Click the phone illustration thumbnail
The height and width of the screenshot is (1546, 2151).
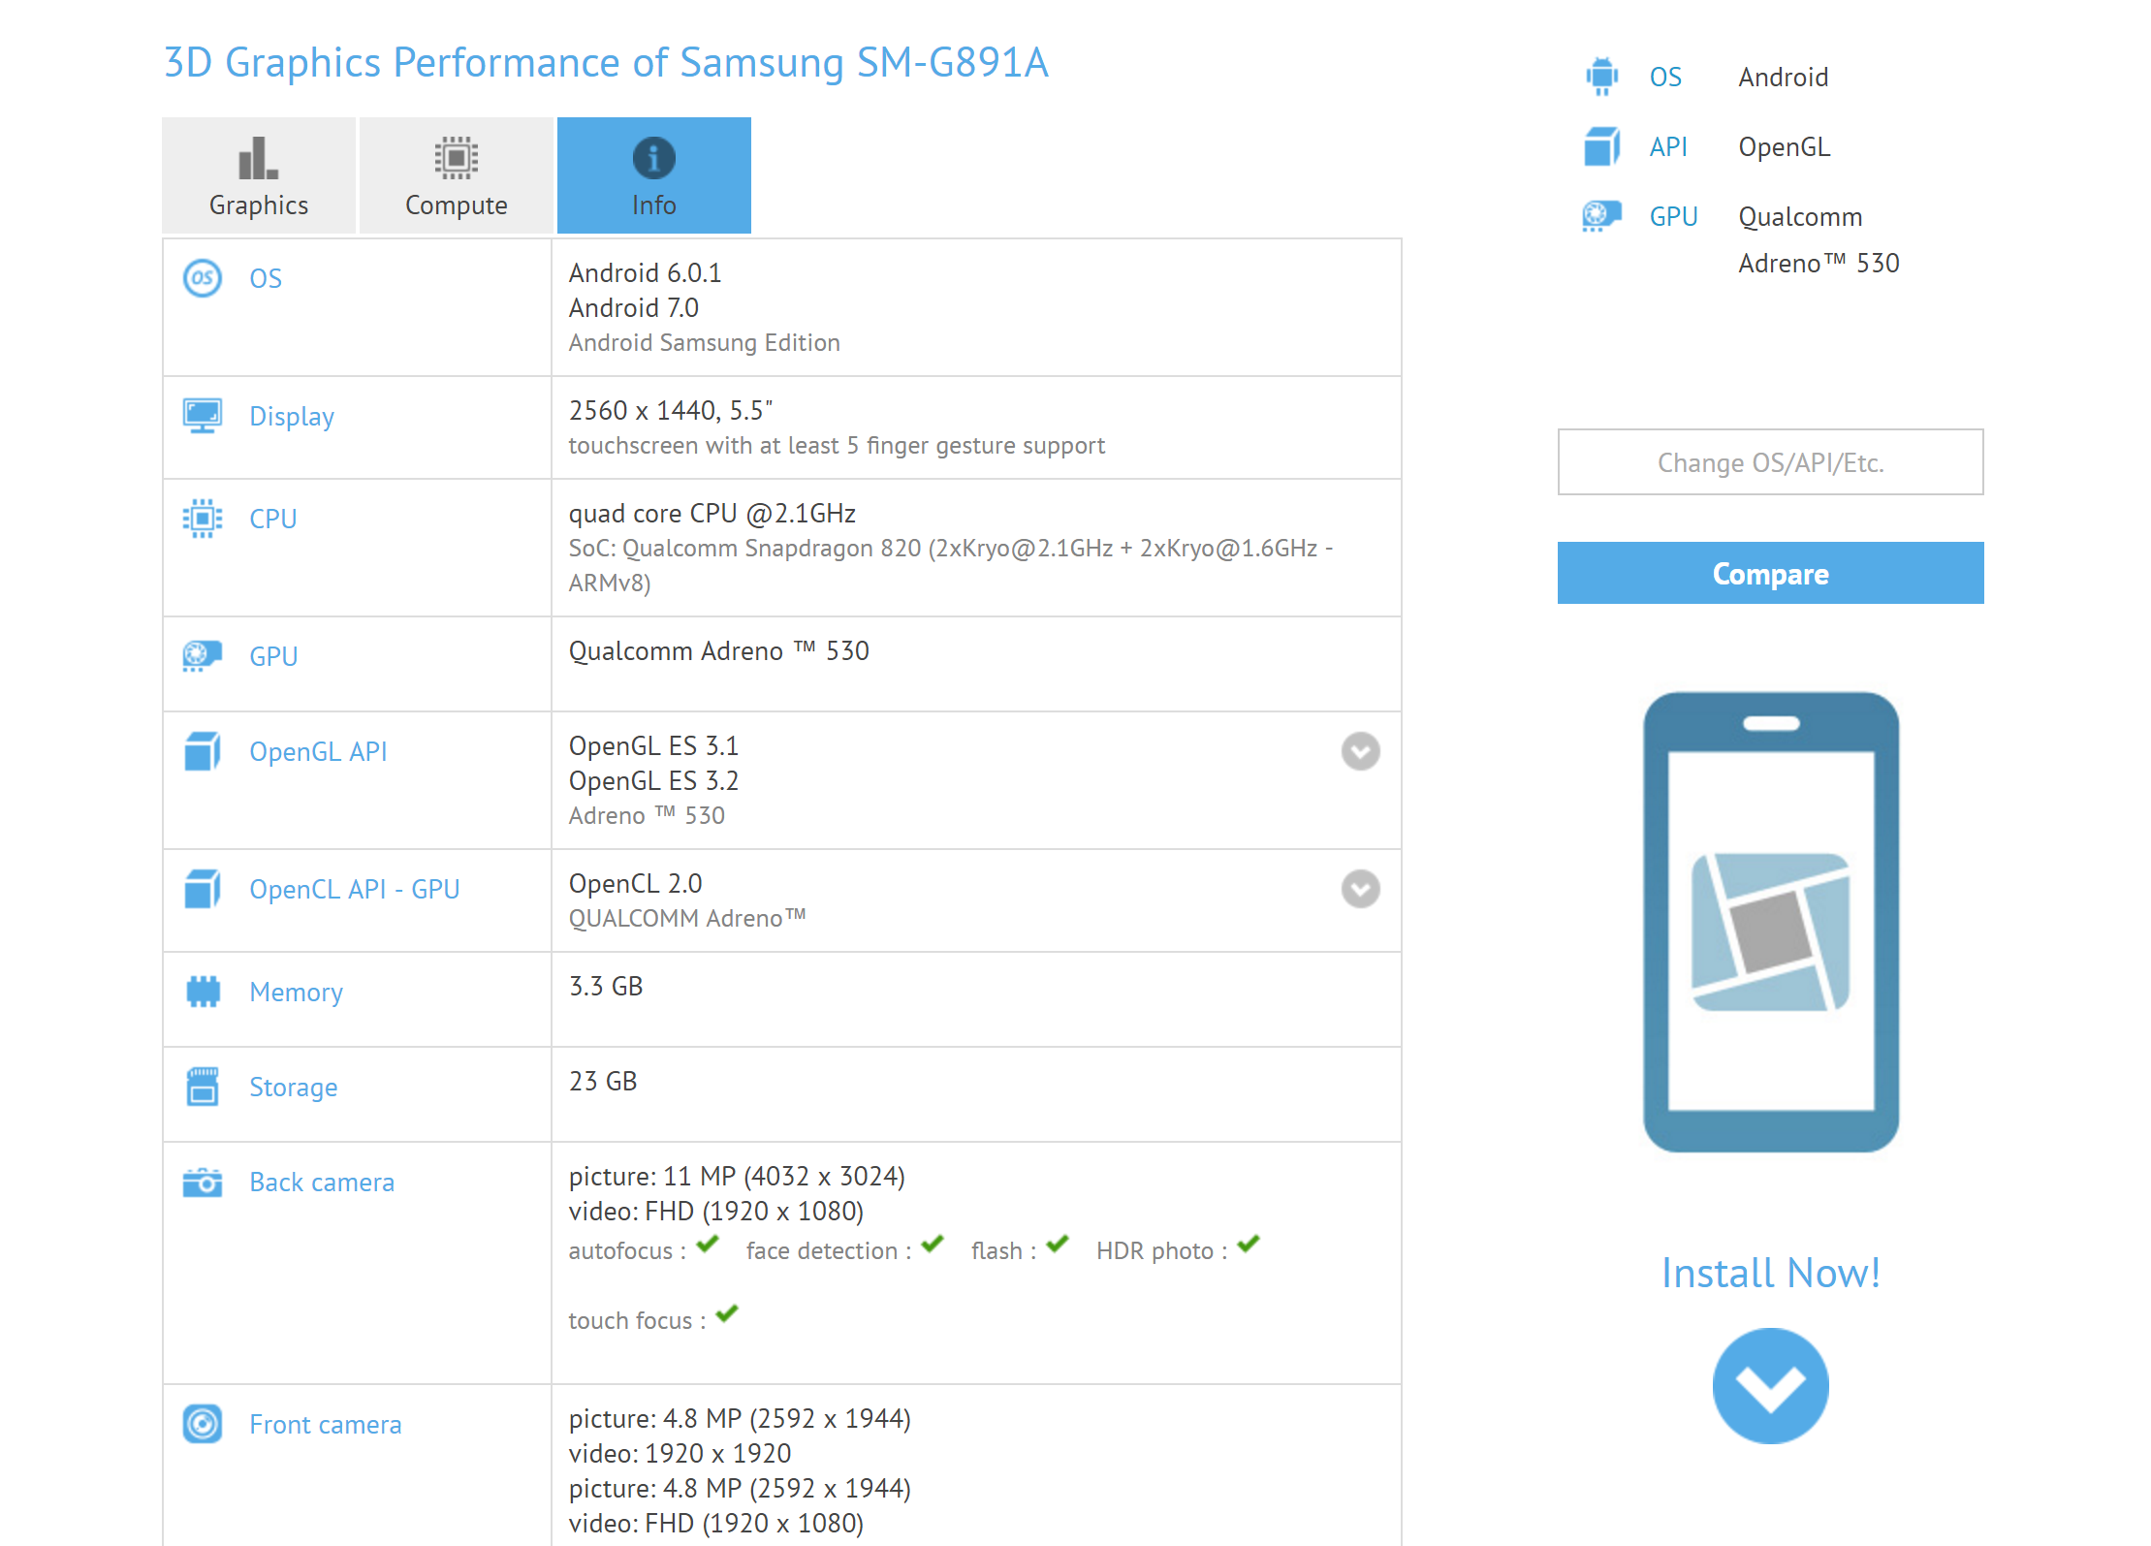(1770, 922)
